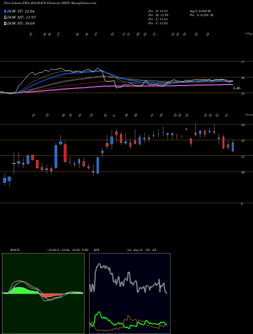253x334 pixels.
Task: Select the 'DOW ST: 12.04' label
Action: [21, 12]
